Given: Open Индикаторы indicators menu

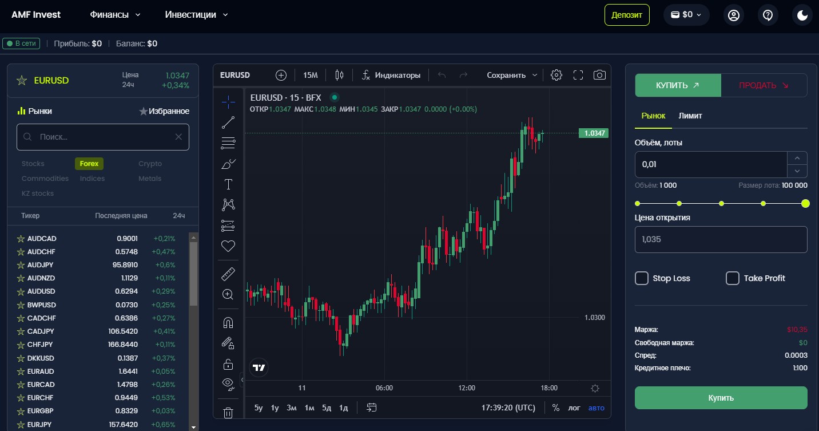Looking at the screenshot, I should click(391, 75).
